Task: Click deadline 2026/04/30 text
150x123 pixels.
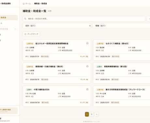Action: (35, 103)
